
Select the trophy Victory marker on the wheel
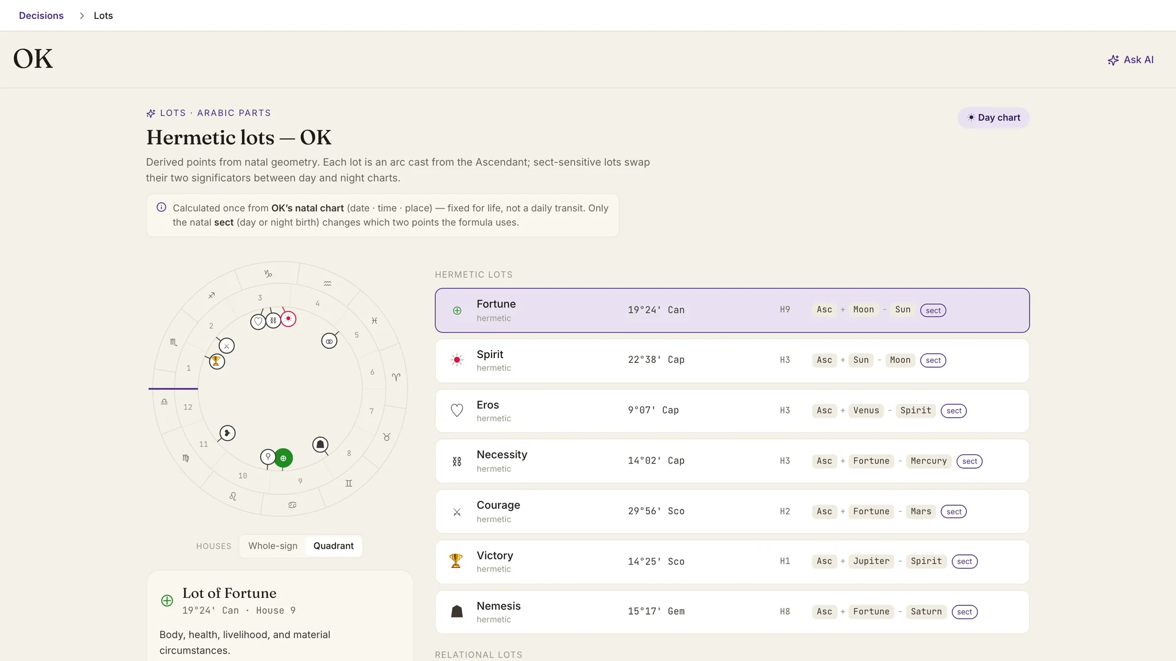pyautogui.click(x=216, y=361)
